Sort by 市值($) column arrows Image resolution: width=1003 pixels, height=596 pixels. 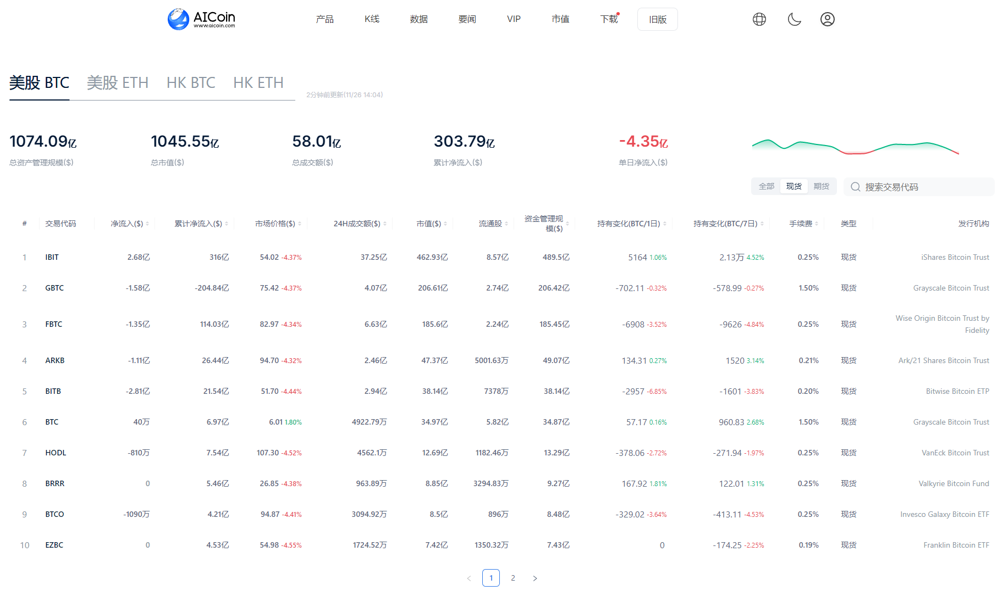(445, 224)
